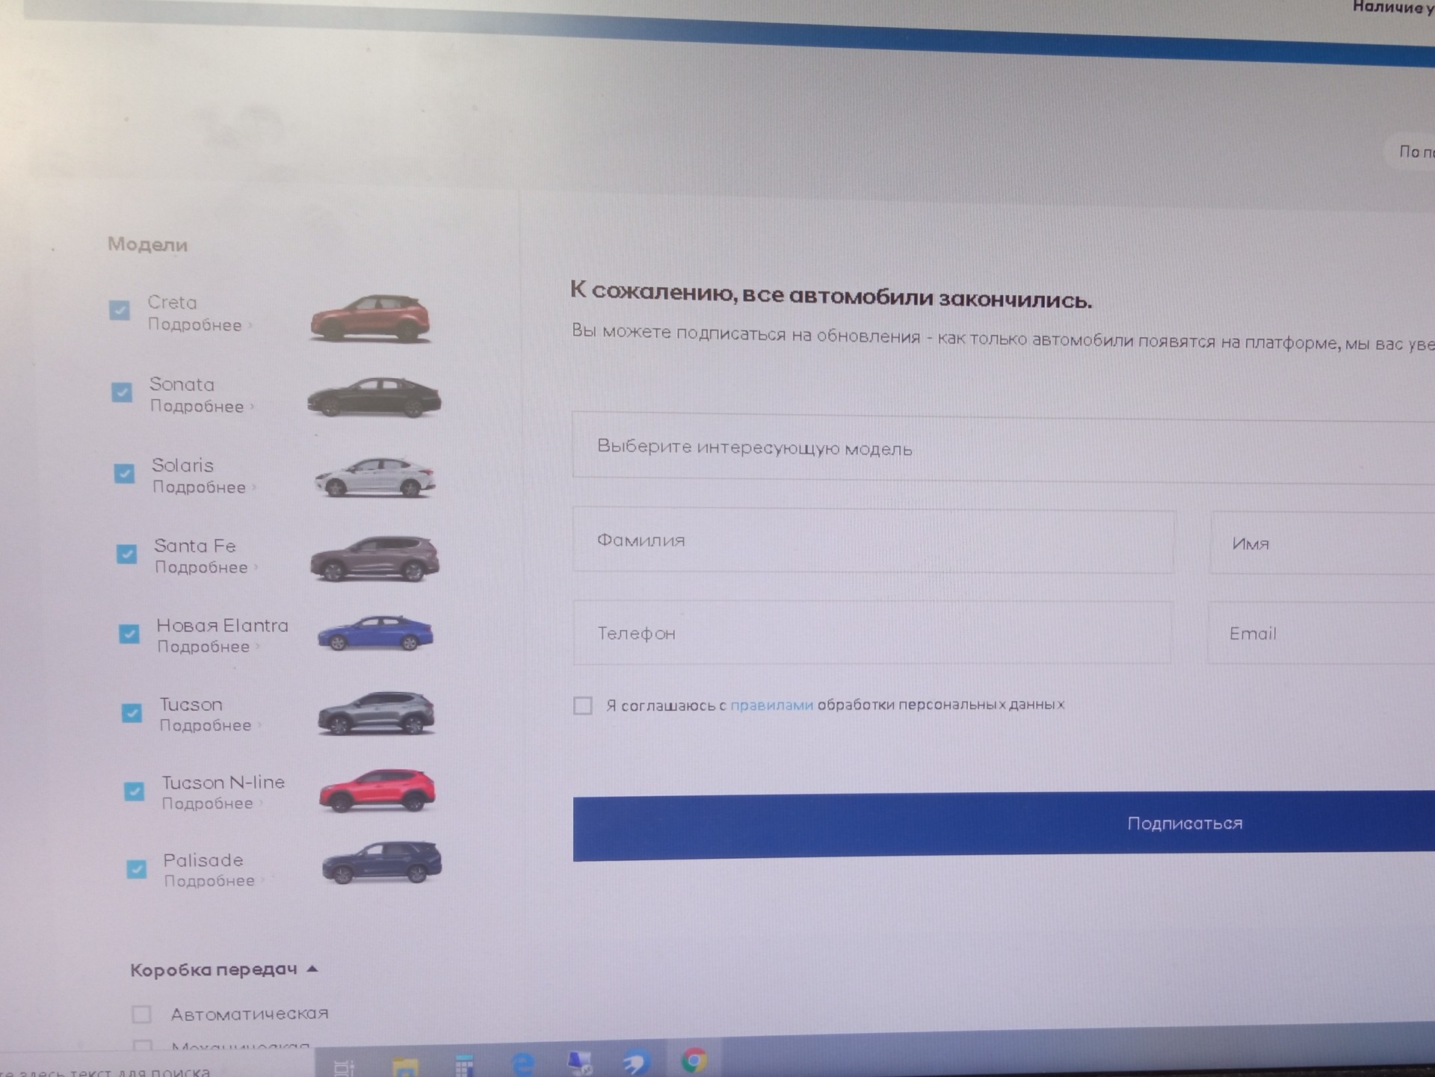Click the Новая Elantra model name

click(x=223, y=626)
